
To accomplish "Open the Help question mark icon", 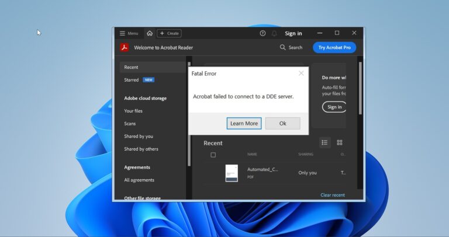I will click(263, 33).
